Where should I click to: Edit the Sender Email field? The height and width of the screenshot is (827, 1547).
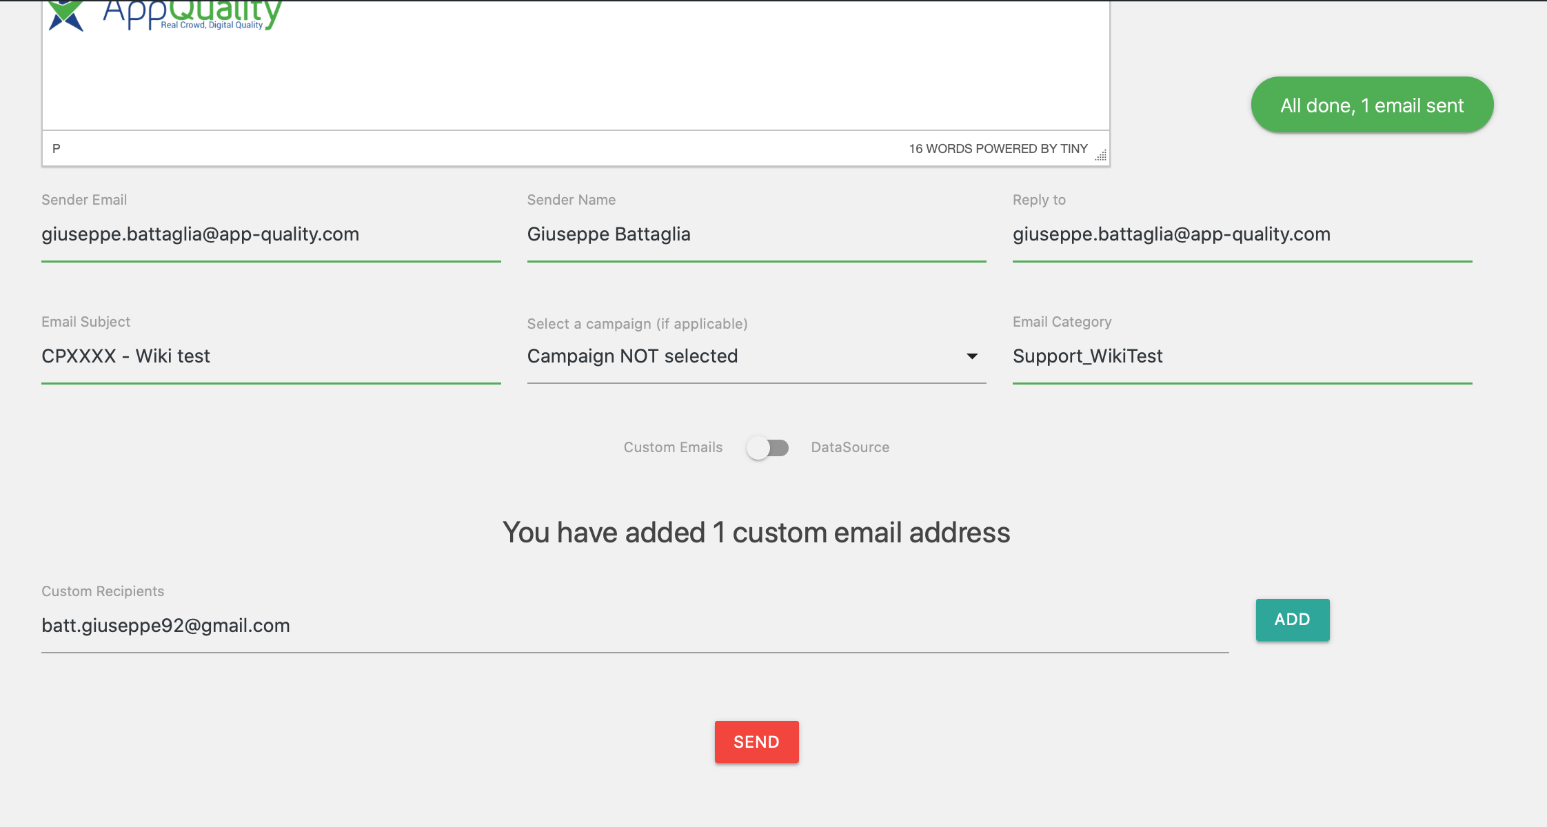[271, 234]
